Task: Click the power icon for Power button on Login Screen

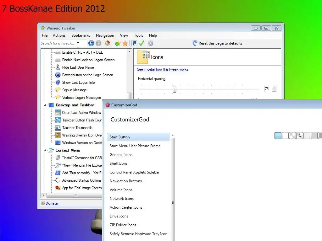Action: (x=58, y=75)
